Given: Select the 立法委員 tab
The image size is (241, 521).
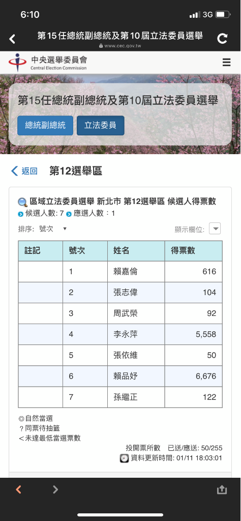Looking at the screenshot, I should tap(100, 125).
